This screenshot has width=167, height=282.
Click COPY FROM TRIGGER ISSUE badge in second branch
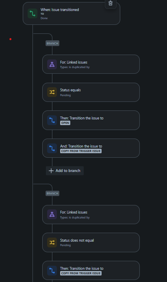[x=81, y=273]
